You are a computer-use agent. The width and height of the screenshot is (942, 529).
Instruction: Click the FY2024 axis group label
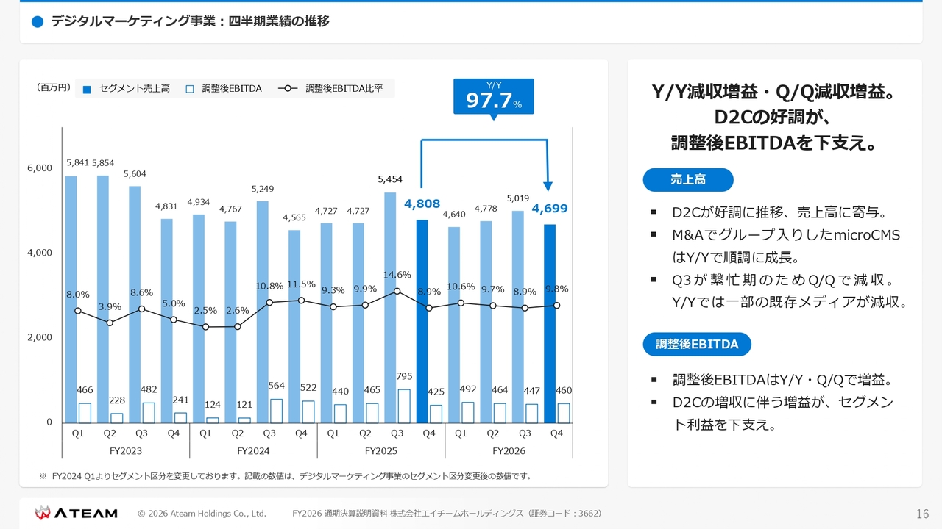[253, 451]
